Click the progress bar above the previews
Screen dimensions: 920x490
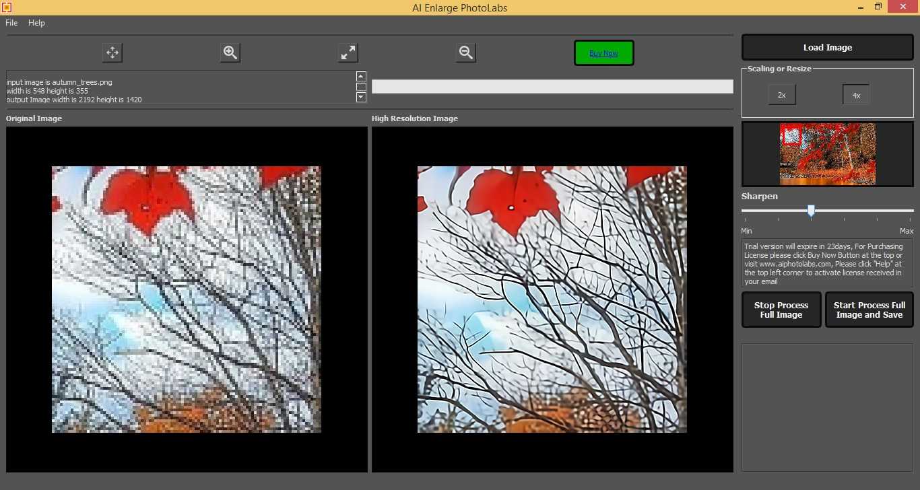[552, 86]
